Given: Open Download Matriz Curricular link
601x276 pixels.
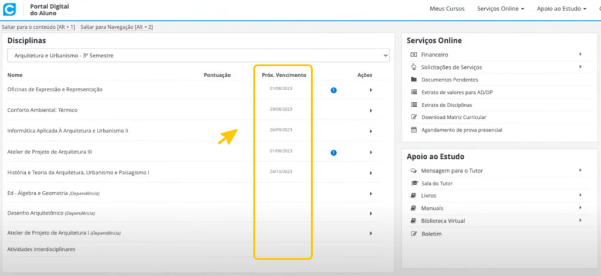Looking at the screenshot, I should (x=453, y=117).
